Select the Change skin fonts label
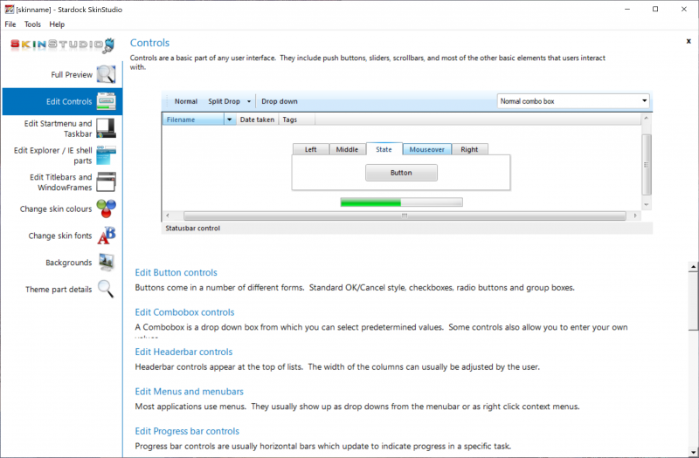Viewport: 699px width, 458px height. (x=60, y=236)
